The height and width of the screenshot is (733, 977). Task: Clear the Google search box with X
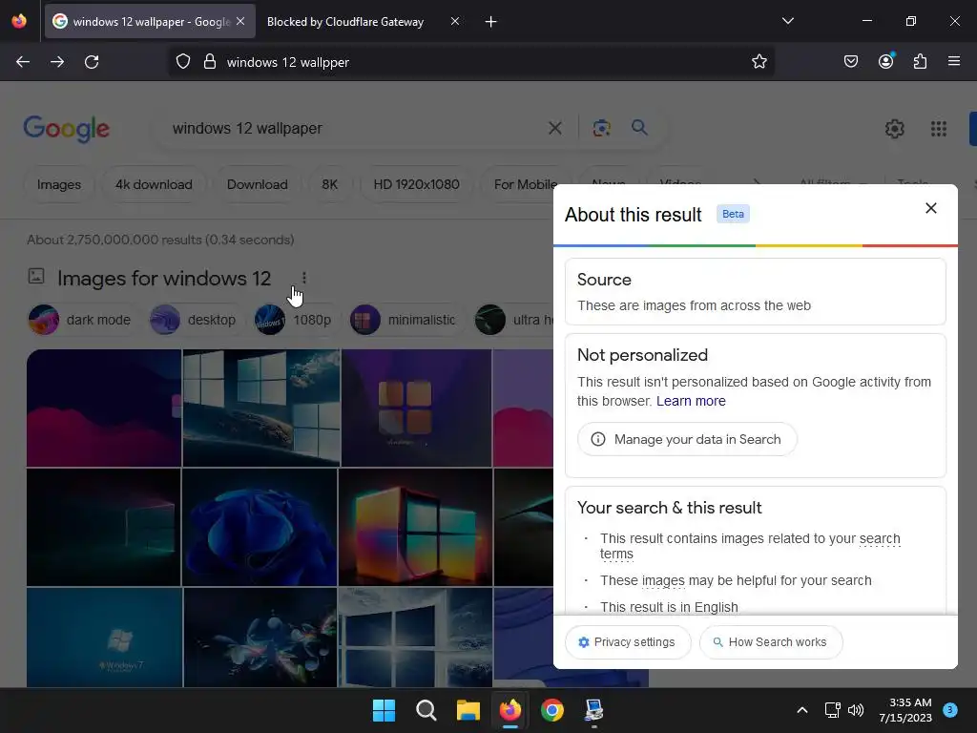[554, 129]
